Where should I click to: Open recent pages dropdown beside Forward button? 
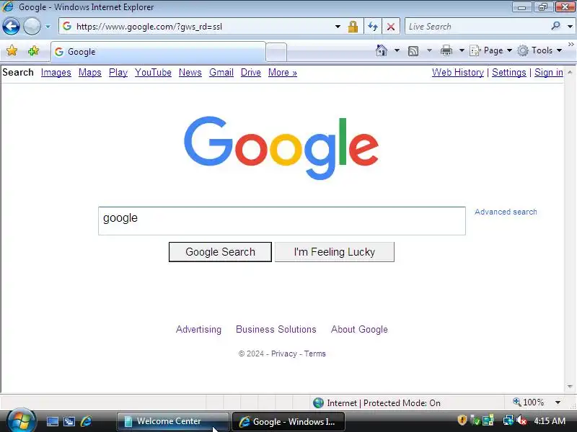click(x=48, y=27)
